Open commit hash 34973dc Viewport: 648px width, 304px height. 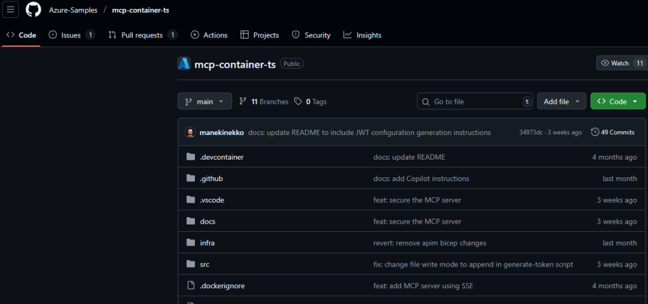[532, 132]
